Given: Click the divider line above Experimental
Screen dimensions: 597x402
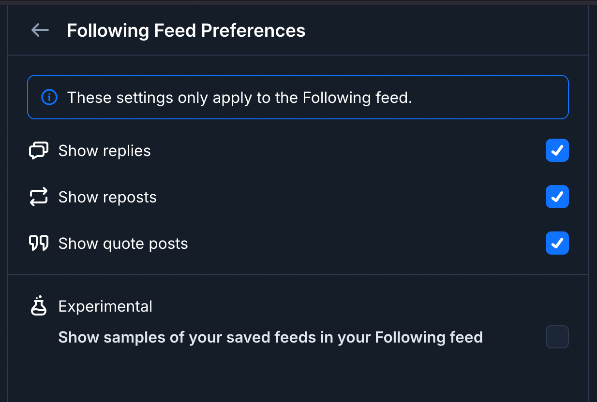Looking at the screenshot, I should (298, 274).
